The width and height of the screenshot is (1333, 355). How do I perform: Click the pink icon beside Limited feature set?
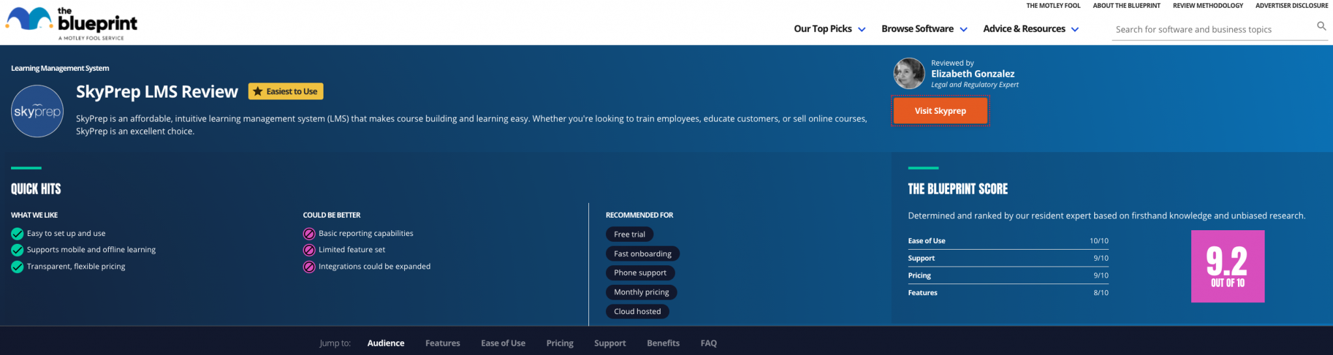(x=309, y=250)
